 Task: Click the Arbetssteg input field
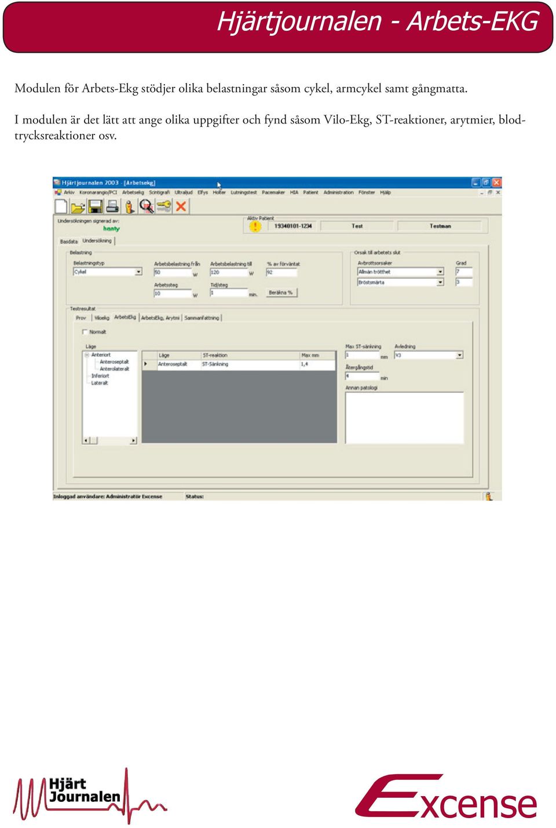tap(172, 294)
